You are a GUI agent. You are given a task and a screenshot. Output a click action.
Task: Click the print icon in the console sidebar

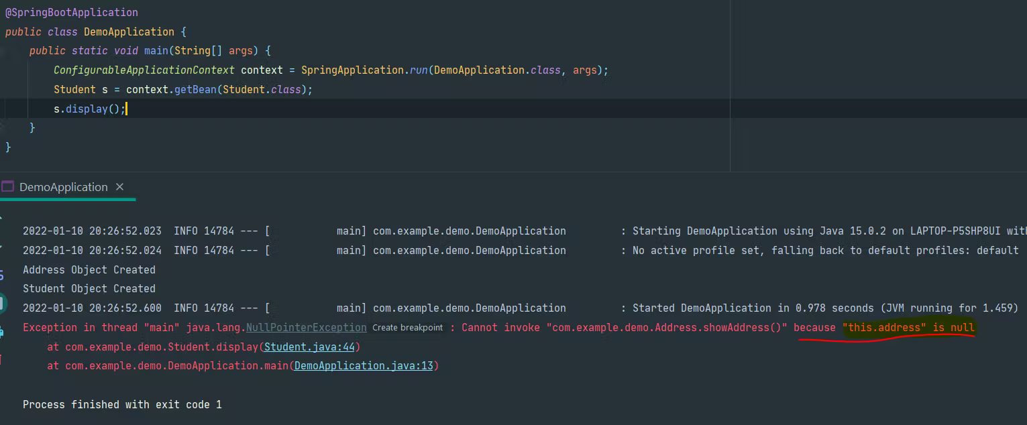point(2,331)
